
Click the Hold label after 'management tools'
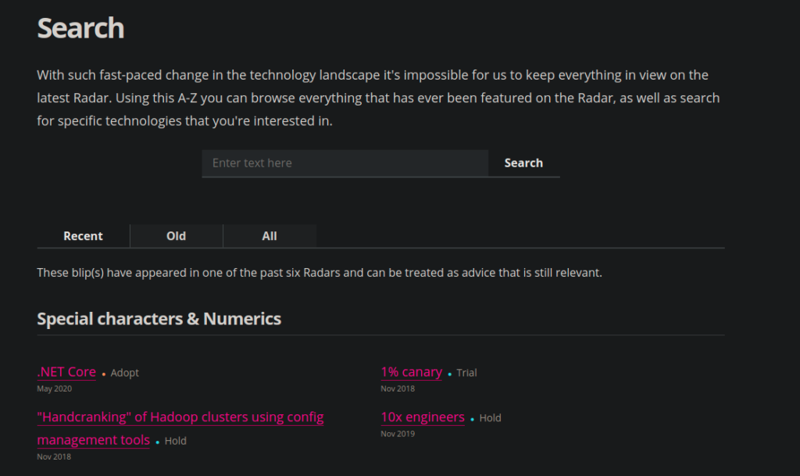176,441
